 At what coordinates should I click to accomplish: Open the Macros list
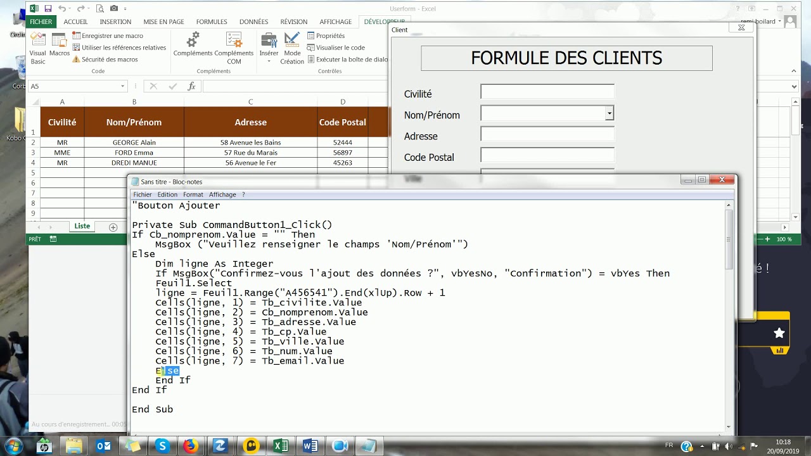(x=60, y=44)
